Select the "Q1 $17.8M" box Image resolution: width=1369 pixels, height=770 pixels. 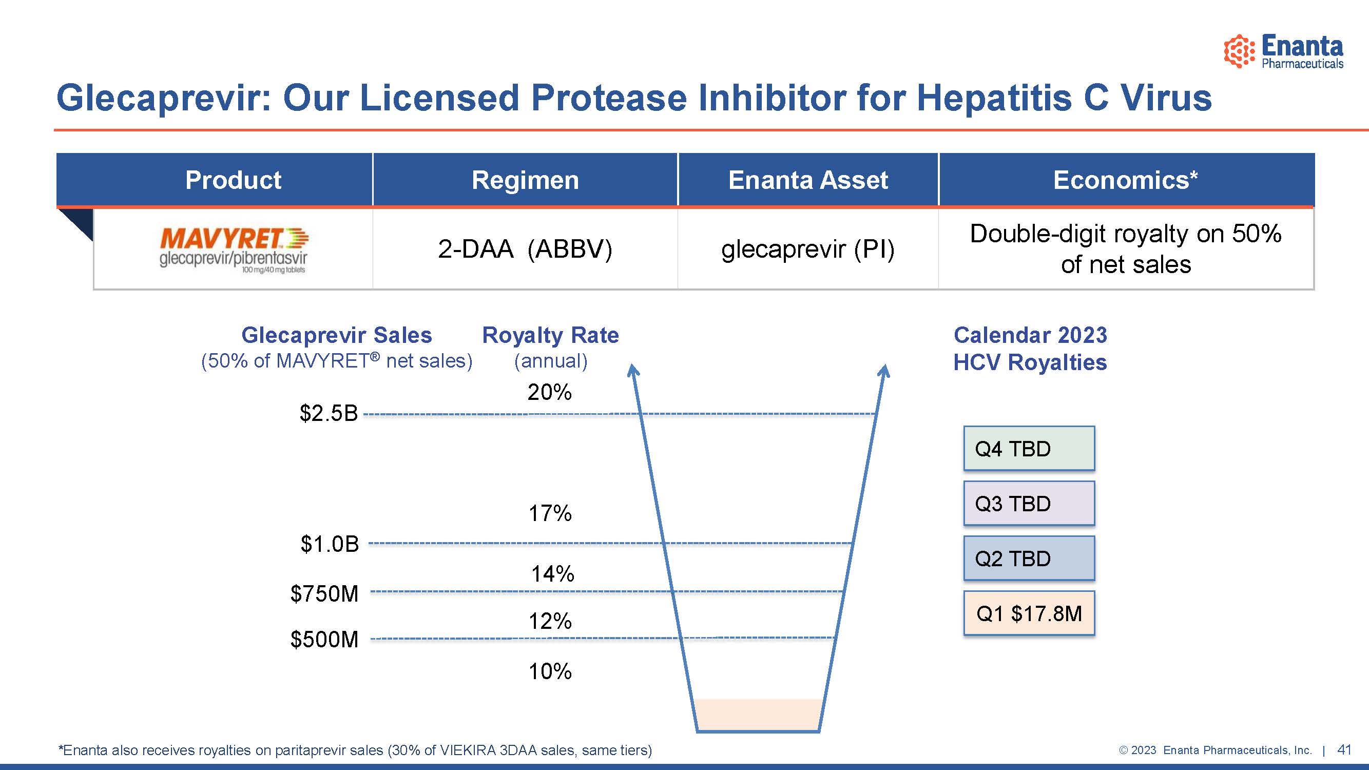(1029, 613)
